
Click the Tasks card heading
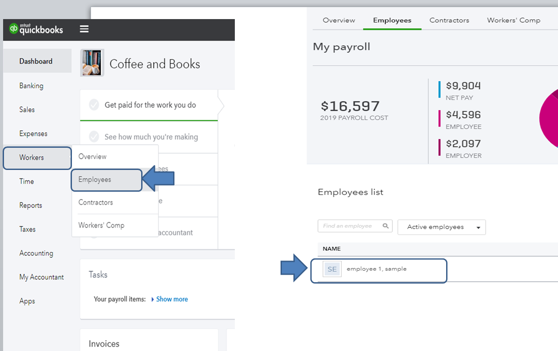tap(98, 275)
